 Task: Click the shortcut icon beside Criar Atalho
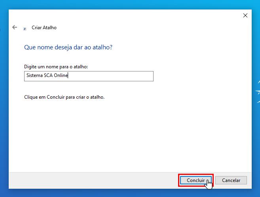click(25, 29)
